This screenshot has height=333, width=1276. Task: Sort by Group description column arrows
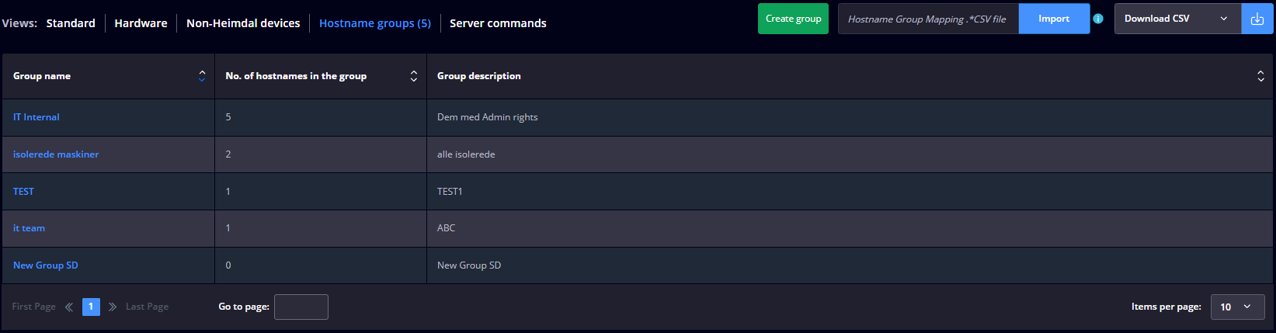click(1260, 76)
